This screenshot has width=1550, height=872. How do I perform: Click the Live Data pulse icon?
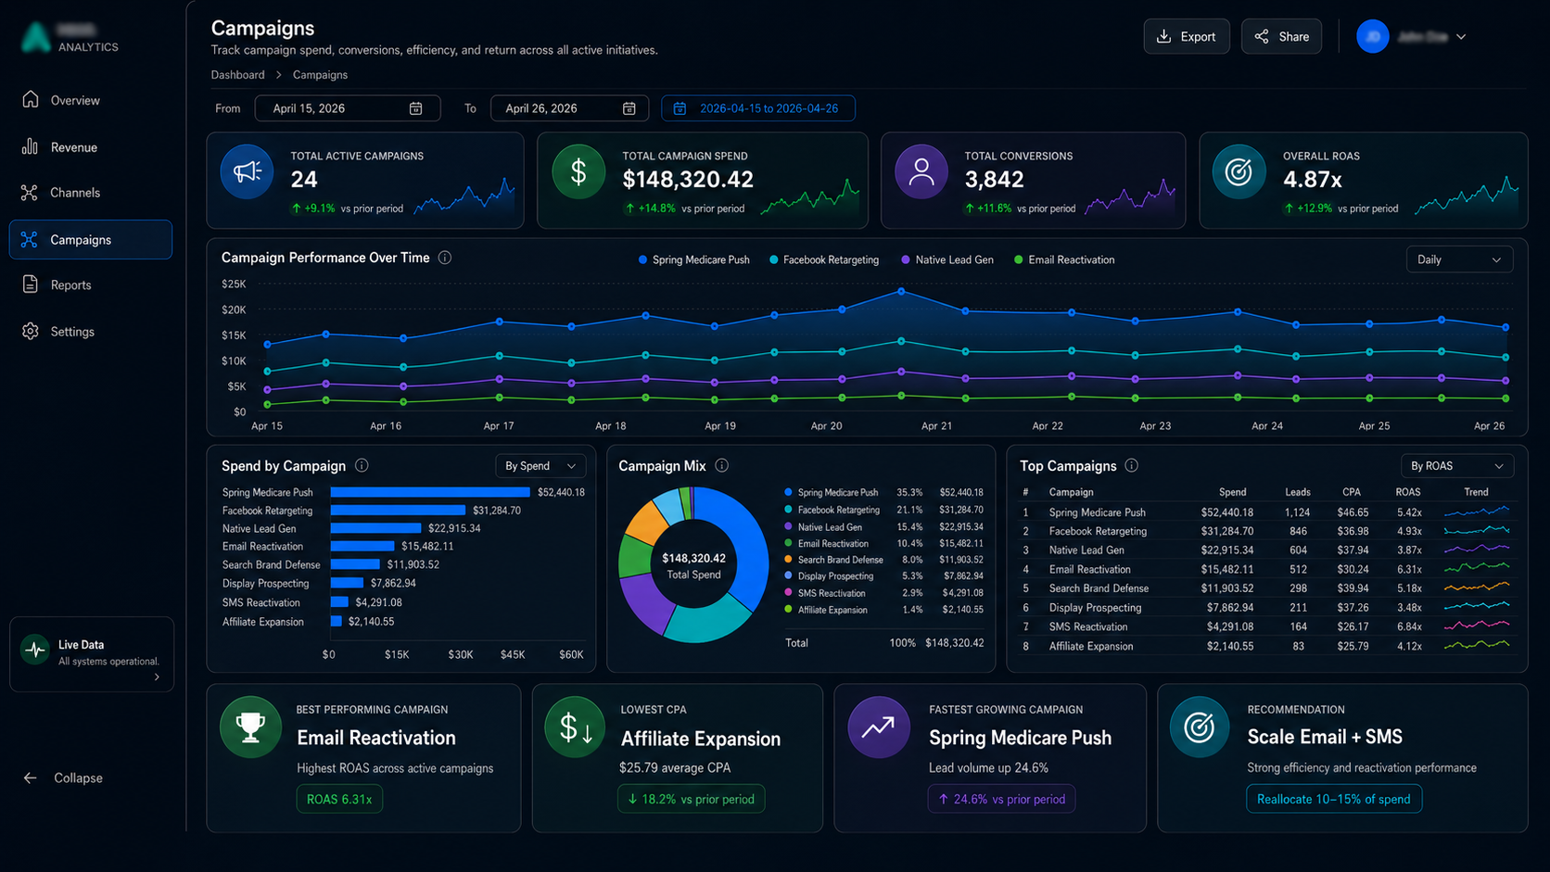coord(35,650)
